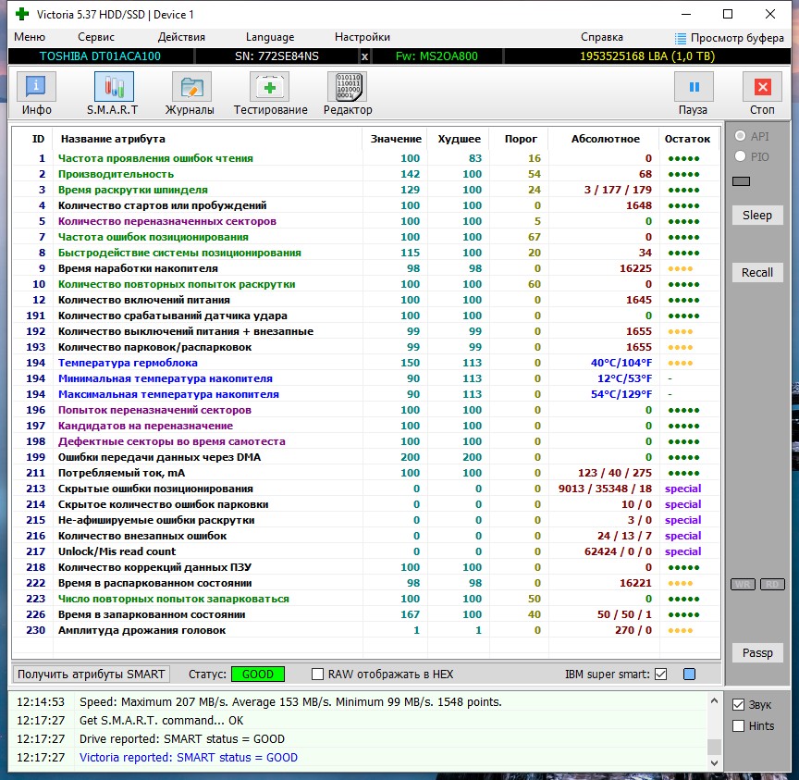Select the API access mode radio

point(740,136)
